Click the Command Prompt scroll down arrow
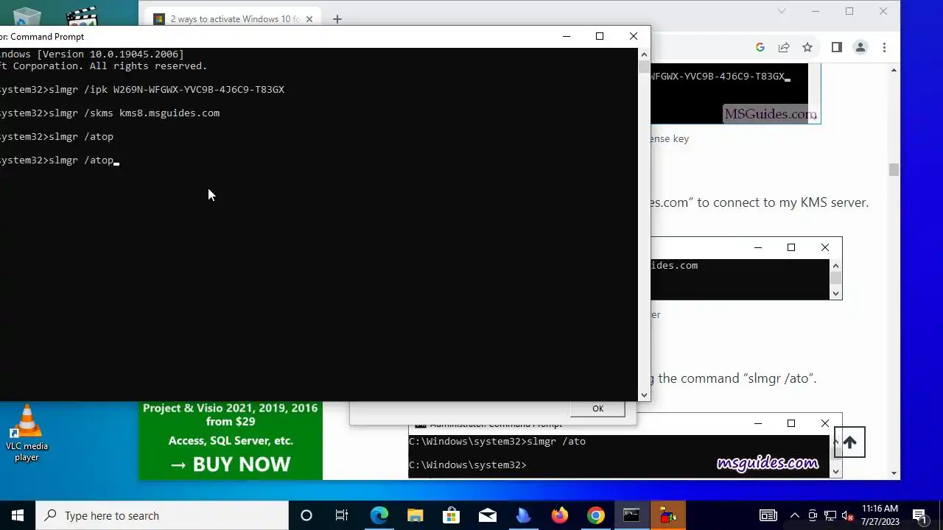 click(645, 395)
